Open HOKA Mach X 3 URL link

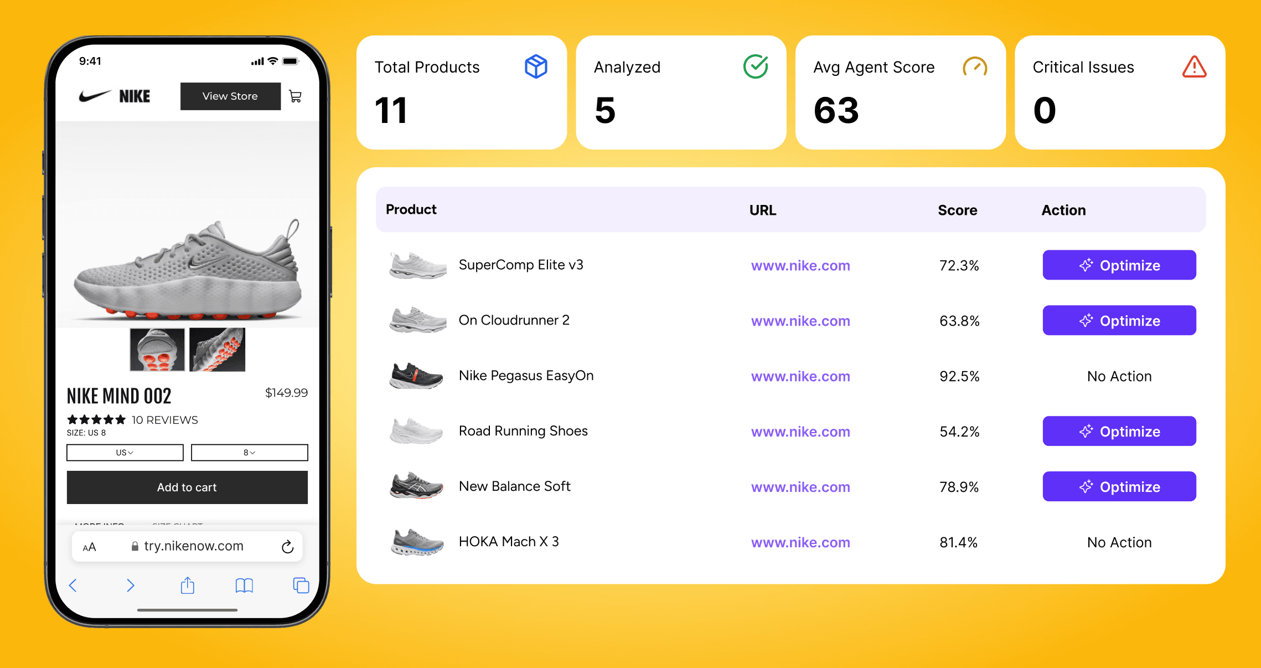800,543
